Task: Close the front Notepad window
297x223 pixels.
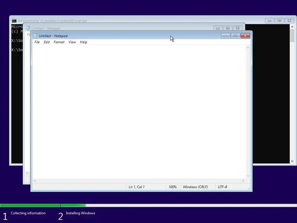Action: (x=245, y=36)
